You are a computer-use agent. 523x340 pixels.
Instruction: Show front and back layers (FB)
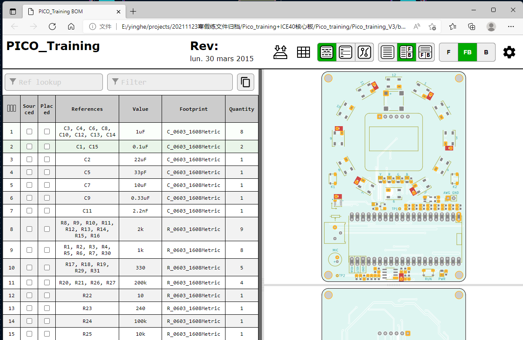click(467, 52)
